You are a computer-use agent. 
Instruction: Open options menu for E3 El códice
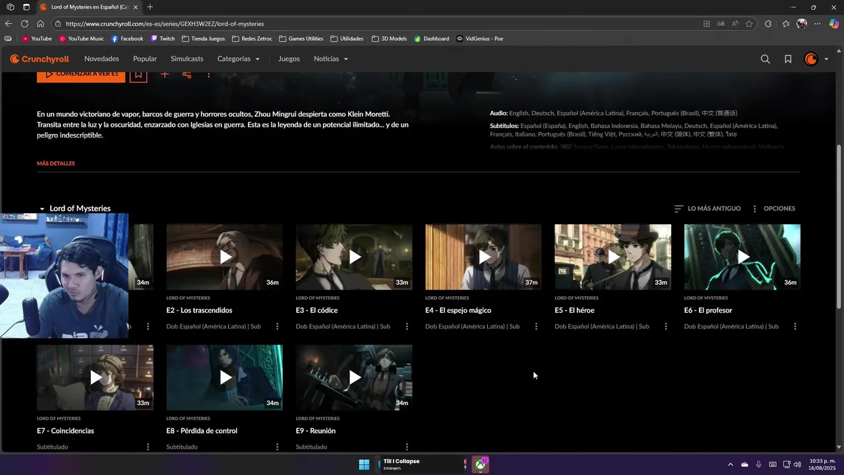click(407, 327)
